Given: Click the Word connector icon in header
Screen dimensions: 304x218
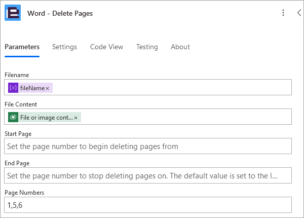Looking at the screenshot, I should tap(13, 13).
